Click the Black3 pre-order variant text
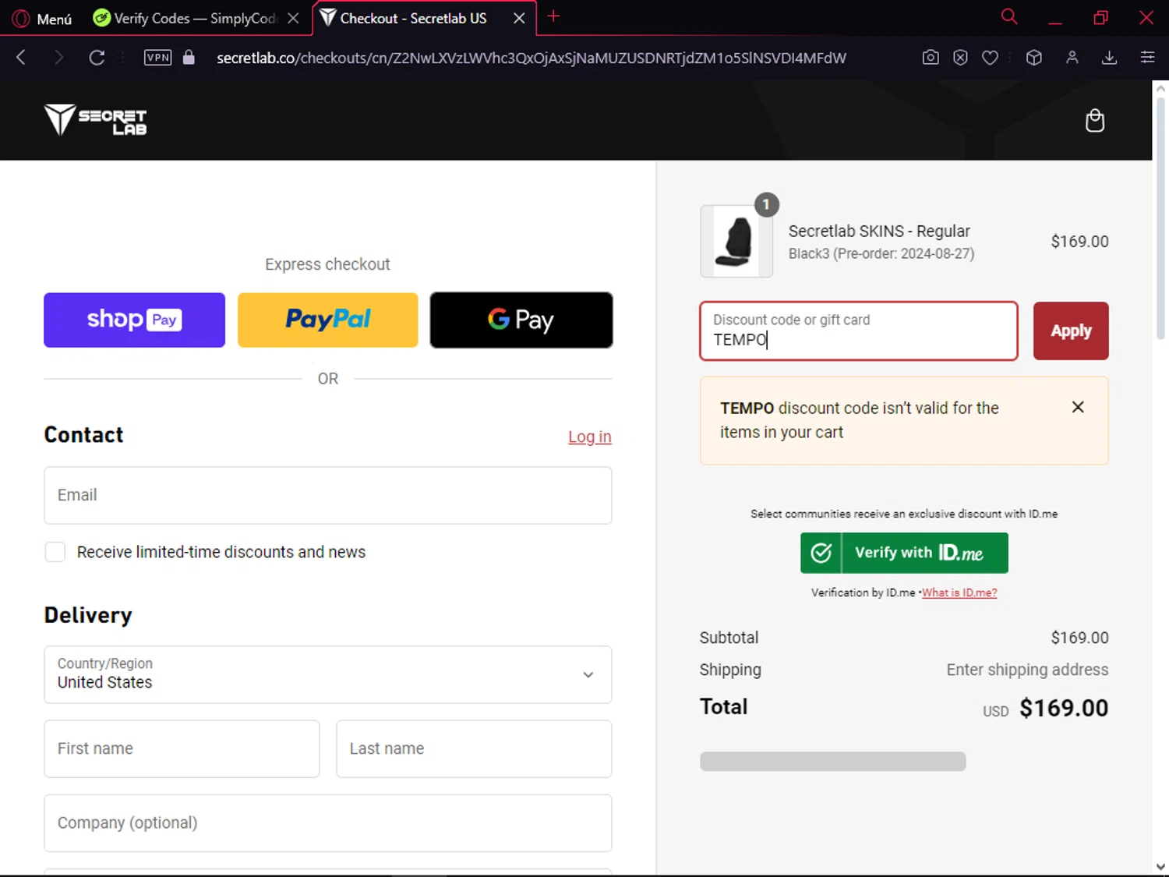 point(881,253)
